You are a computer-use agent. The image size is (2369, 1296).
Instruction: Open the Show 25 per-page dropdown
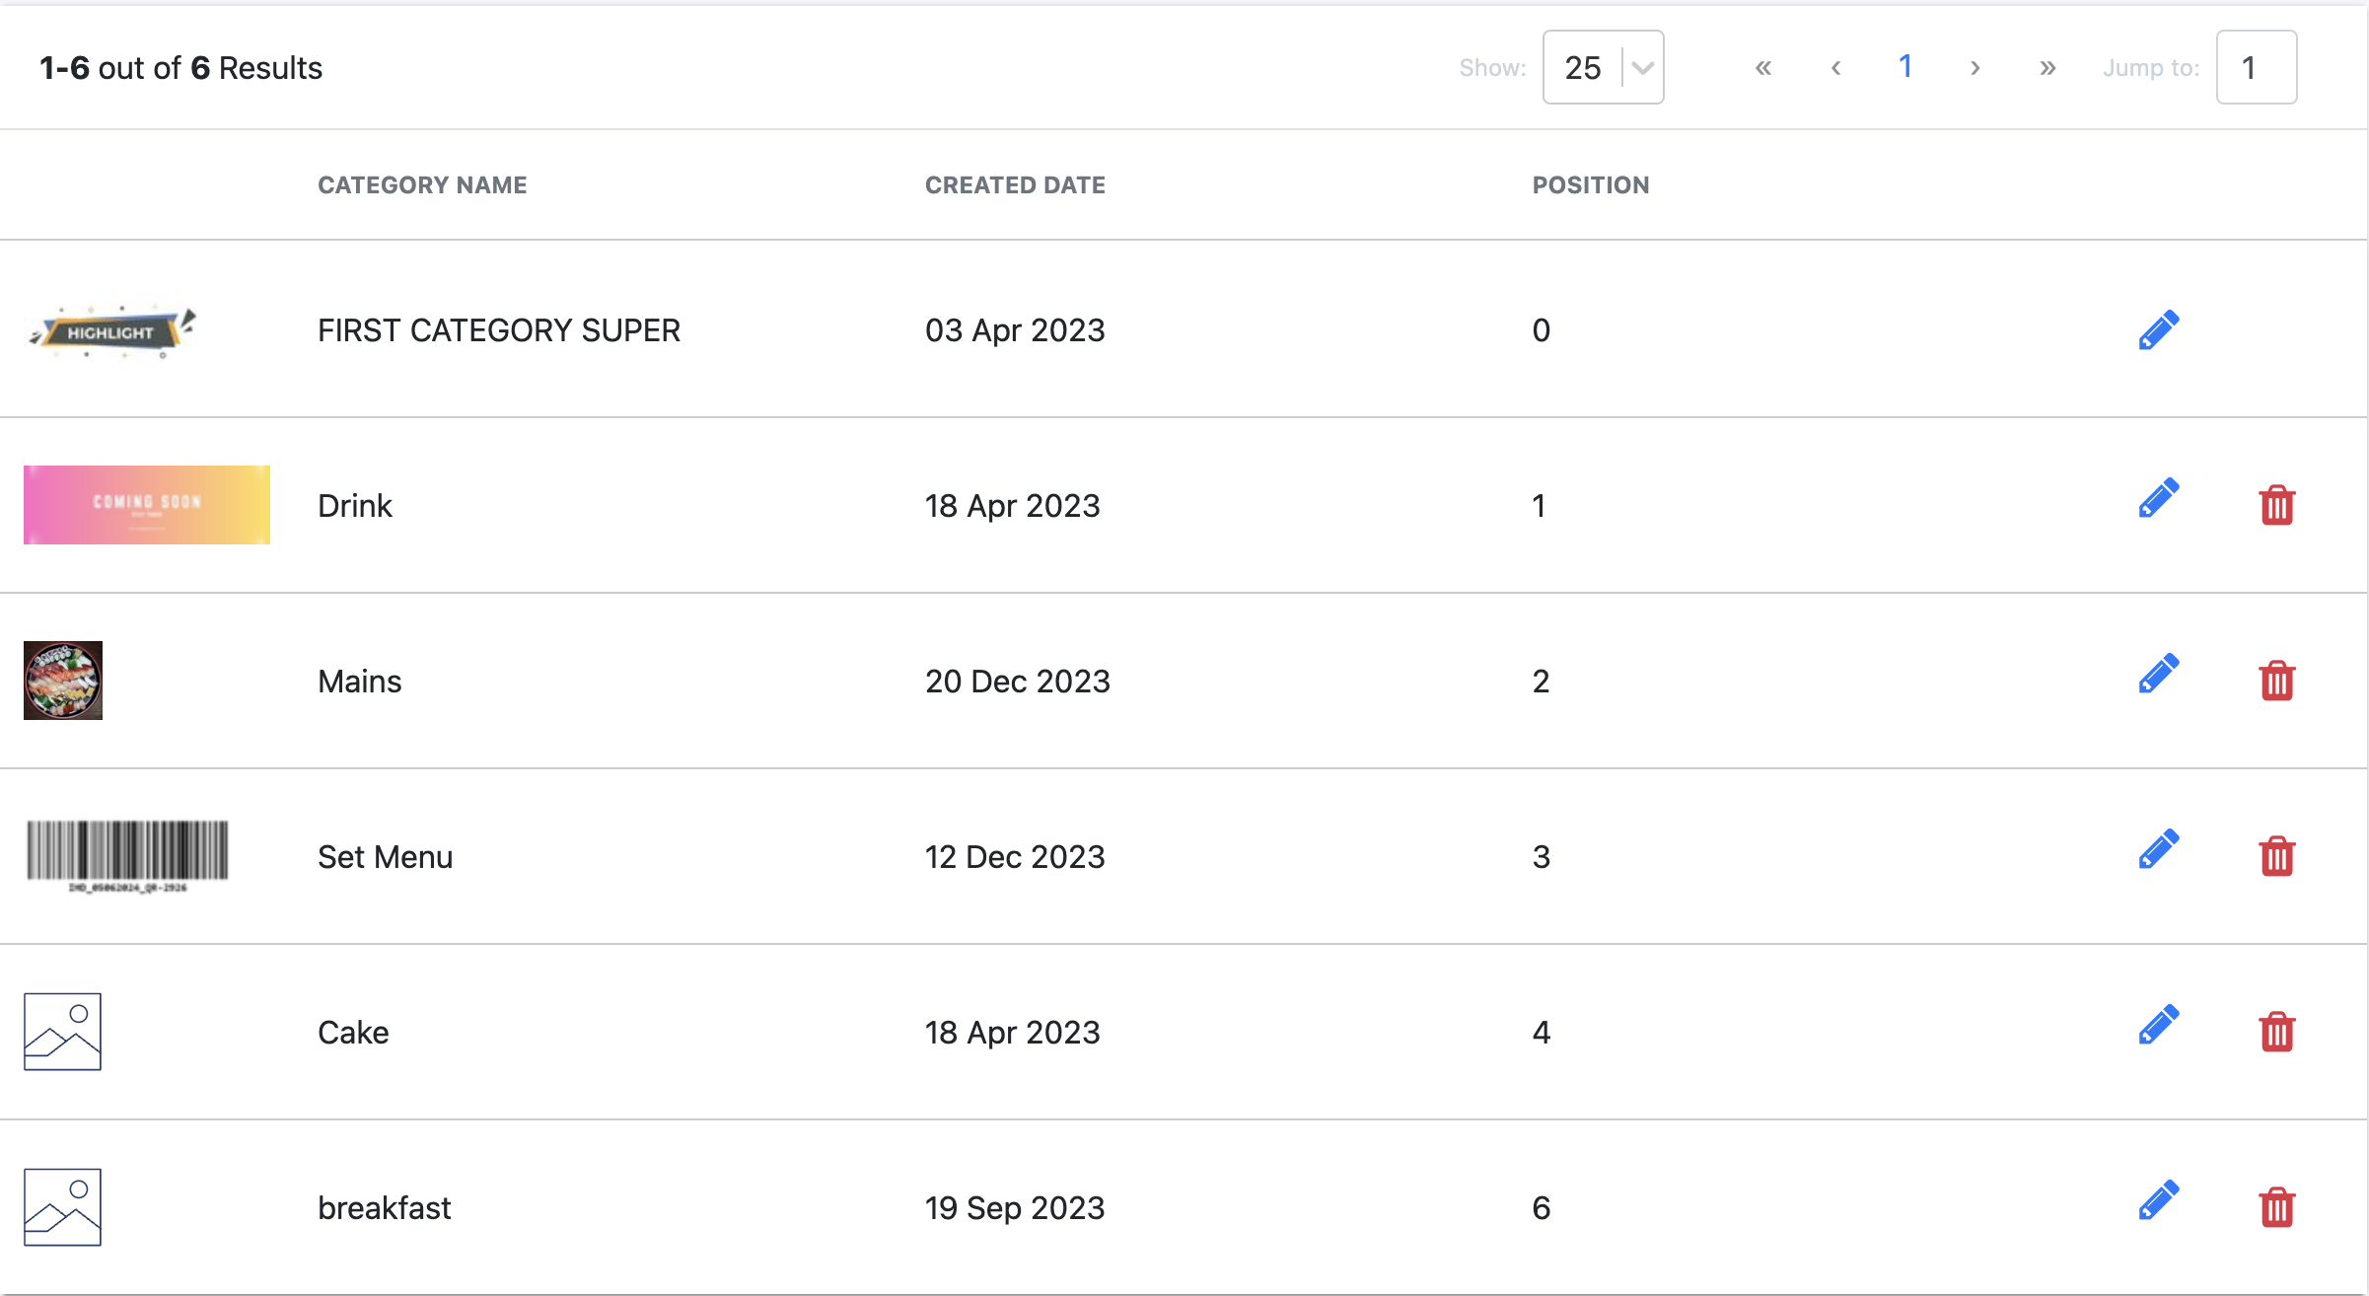pyautogui.click(x=1603, y=67)
